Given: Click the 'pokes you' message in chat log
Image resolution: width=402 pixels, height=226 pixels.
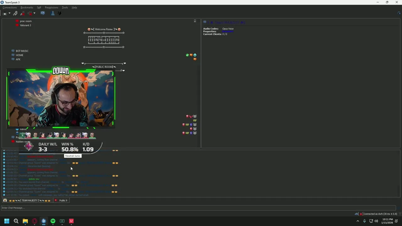Looking at the screenshot, I should click(x=34, y=179).
